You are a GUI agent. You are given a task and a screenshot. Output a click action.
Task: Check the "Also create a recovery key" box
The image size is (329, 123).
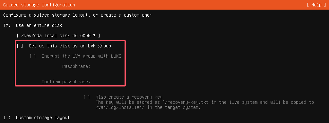tap(87, 97)
